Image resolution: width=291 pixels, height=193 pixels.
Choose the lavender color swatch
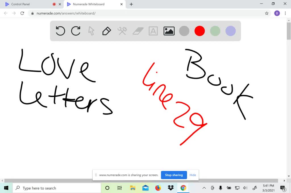click(x=230, y=31)
